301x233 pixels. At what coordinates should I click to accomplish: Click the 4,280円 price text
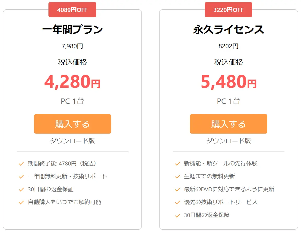pyautogui.click(x=72, y=82)
